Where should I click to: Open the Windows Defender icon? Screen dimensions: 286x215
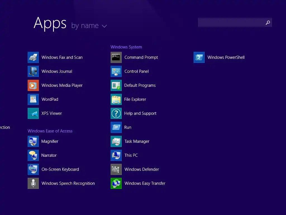116,169
